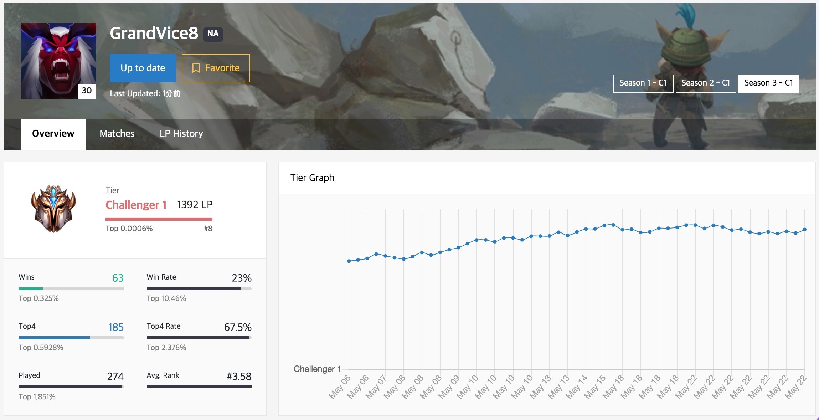Click the Win Rate 23% value
The image size is (819, 420).
(242, 278)
